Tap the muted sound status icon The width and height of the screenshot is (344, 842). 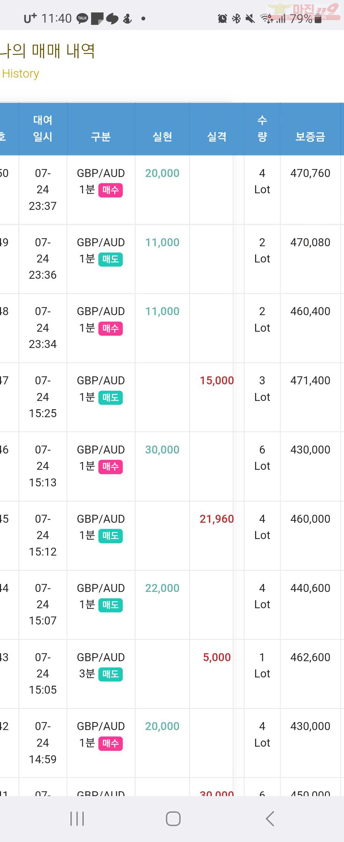(x=250, y=18)
